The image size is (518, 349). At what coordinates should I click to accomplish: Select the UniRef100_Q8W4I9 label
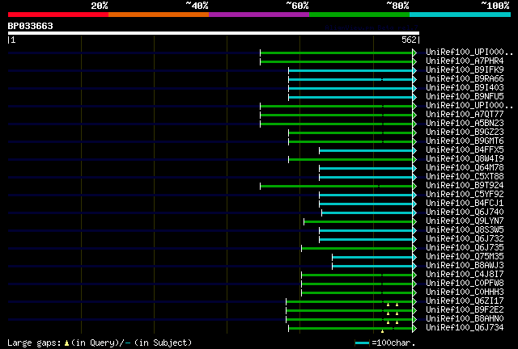[x=465, y=159]
